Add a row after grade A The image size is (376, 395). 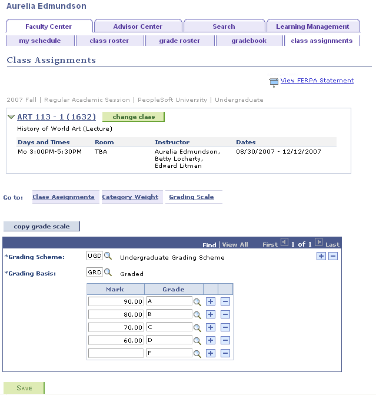[211, 301]
